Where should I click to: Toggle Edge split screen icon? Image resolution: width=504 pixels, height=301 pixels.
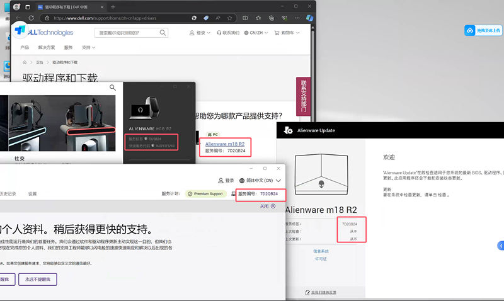point(245,18)
